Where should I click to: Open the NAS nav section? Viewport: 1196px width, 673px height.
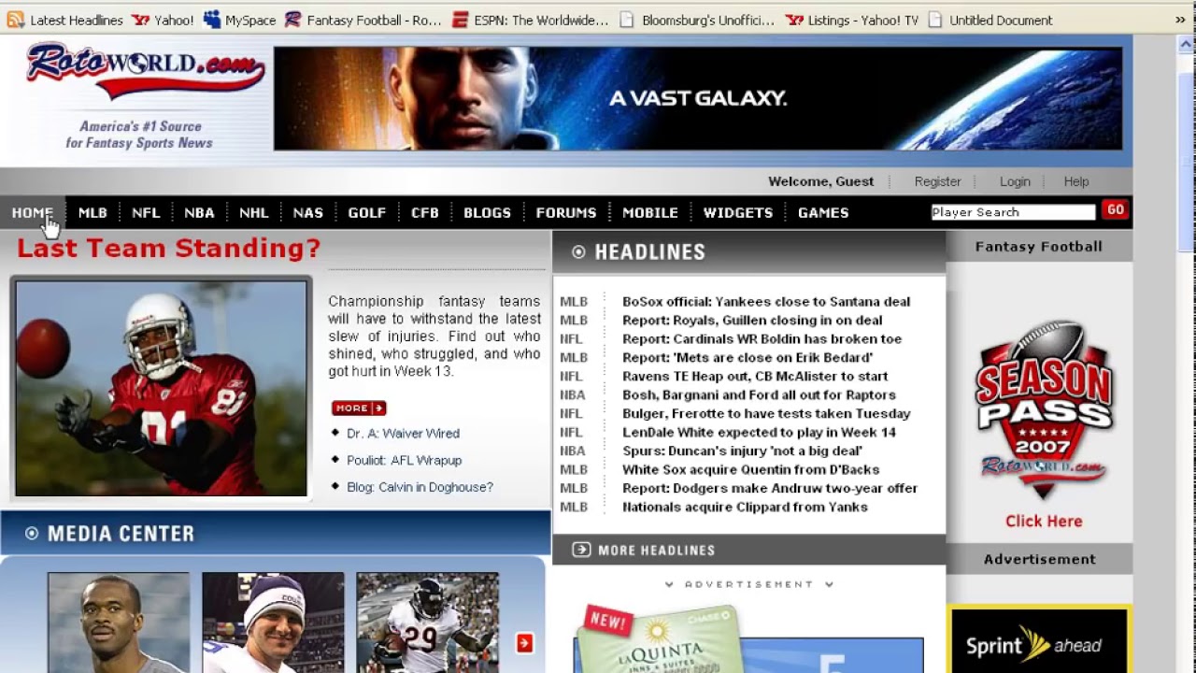tap(307, 212)
